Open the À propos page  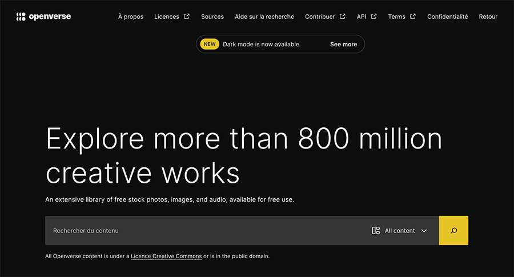131,17
